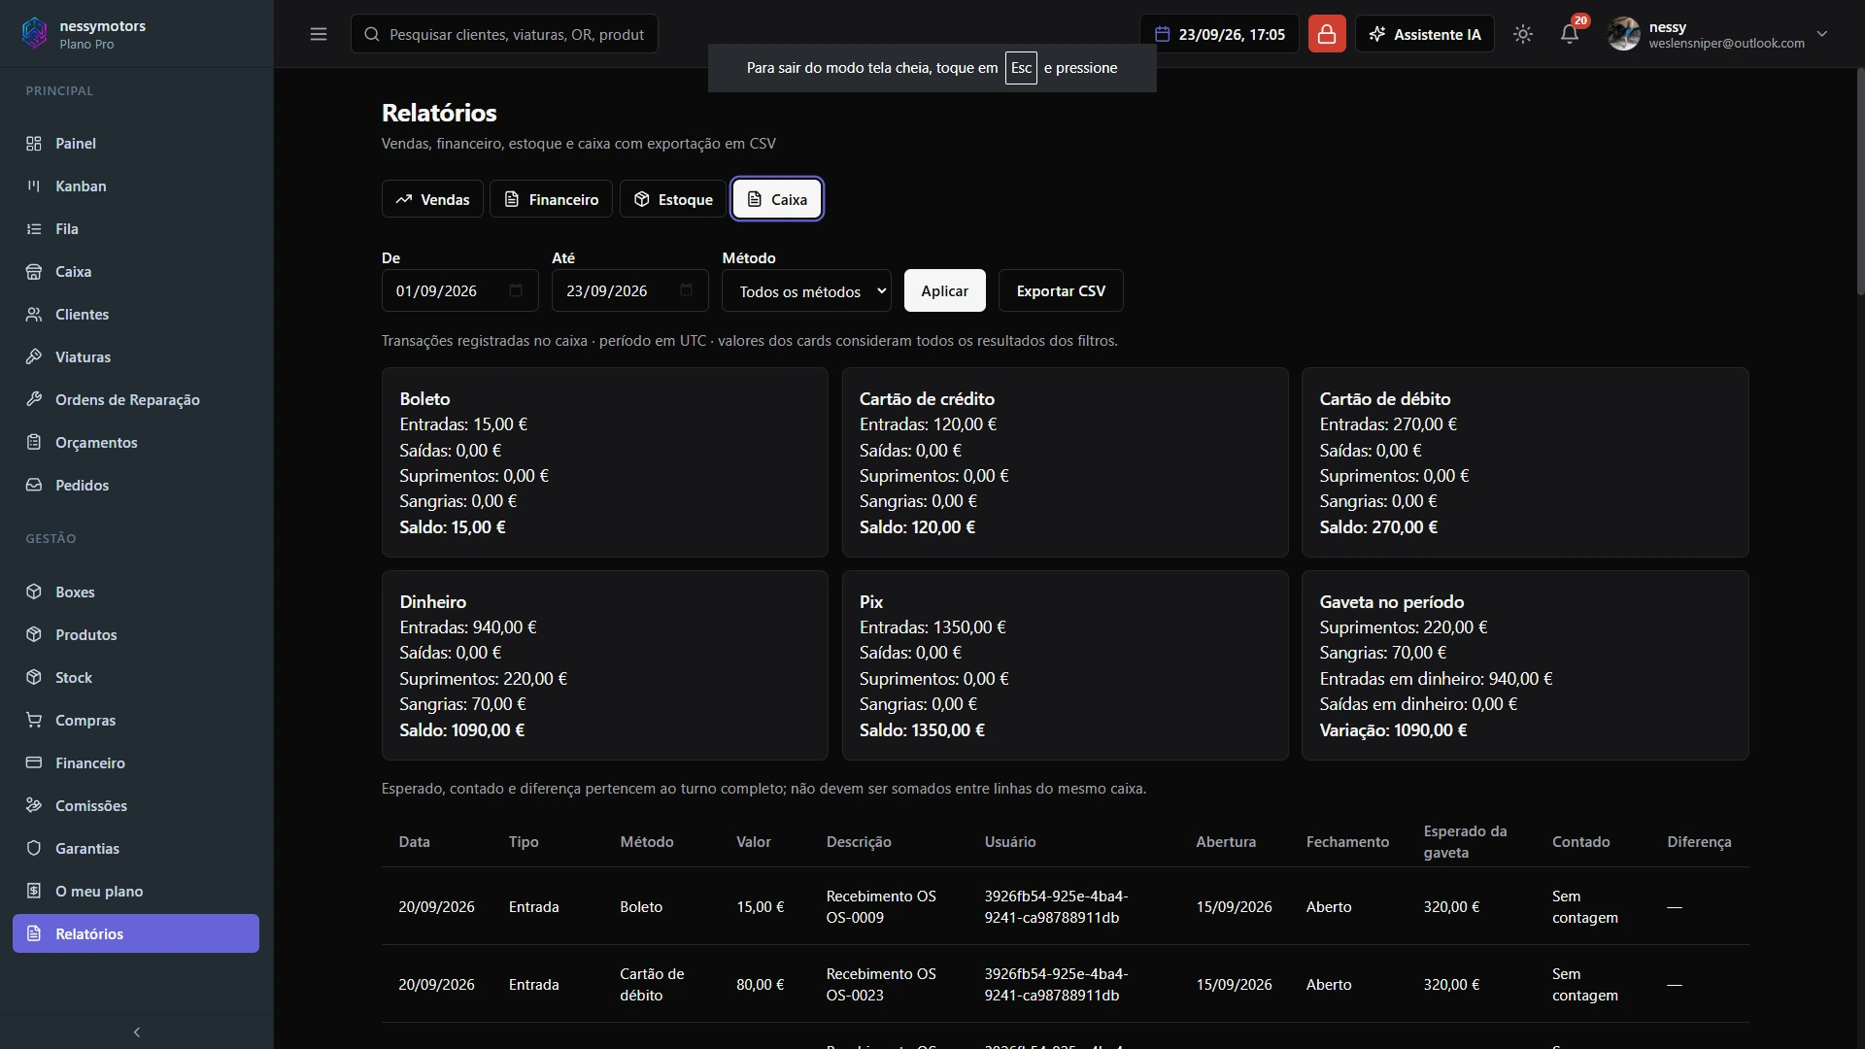
Task: Open Garantias in the sidebar
Action: point(136,849)
